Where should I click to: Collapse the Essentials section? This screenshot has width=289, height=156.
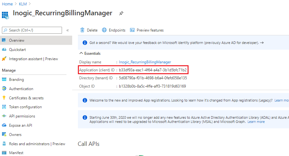coord(81,53)
